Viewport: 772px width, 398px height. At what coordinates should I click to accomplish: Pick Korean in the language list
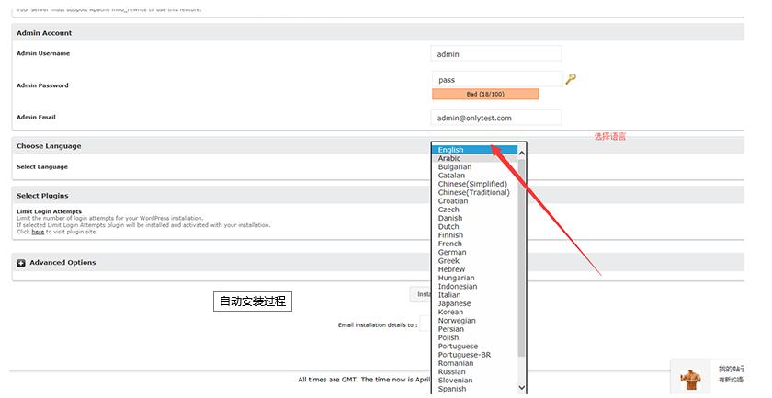[x=474, y=312]
